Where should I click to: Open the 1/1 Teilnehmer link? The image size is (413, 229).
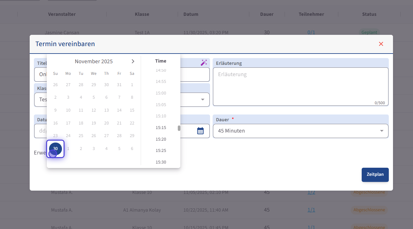(x=311, y=210)
